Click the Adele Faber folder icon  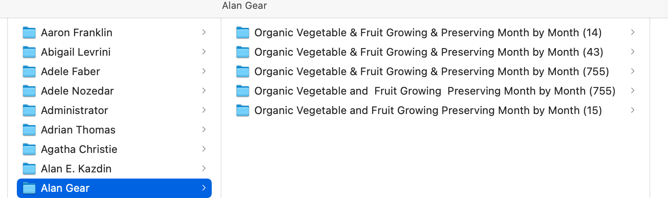pyautogui.click(x=29, y=72)
